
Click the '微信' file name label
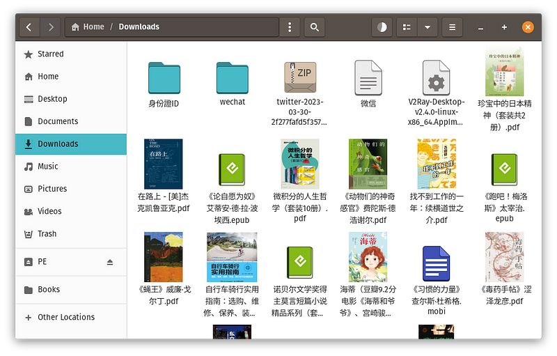point(368,104)
